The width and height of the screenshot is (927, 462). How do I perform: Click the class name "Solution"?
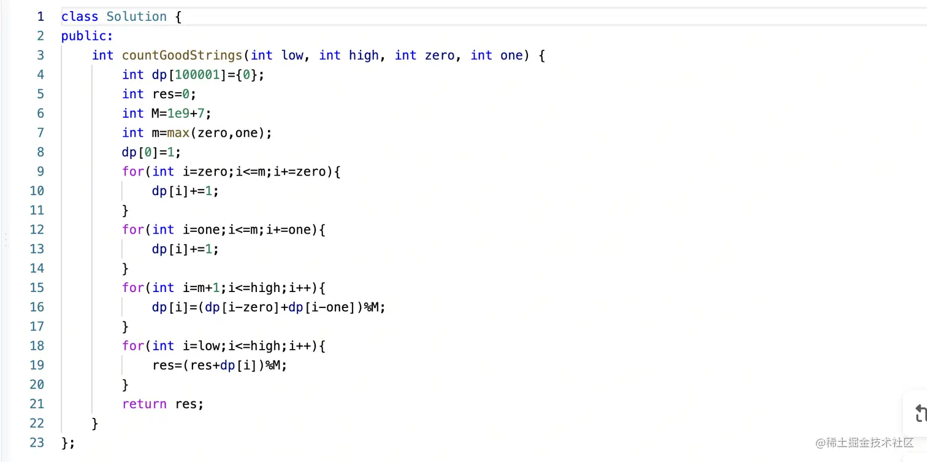tap(137, 17)
